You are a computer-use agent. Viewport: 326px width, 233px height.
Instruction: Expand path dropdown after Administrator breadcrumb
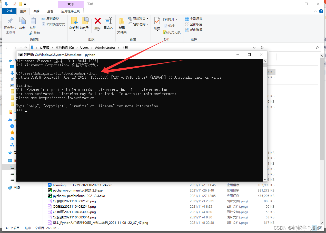[x=118, y=48]
